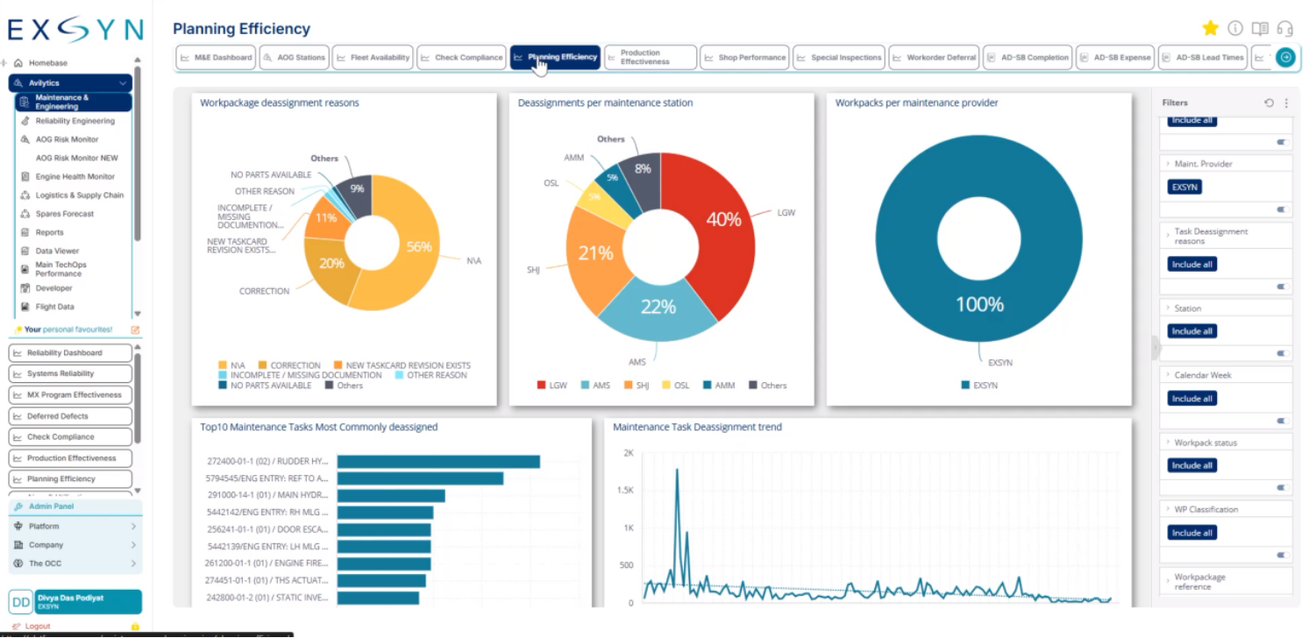Viewport: 1316px width, 638px height.
Task: Edit personal favourites with the pencil icon
Action: 135,330
